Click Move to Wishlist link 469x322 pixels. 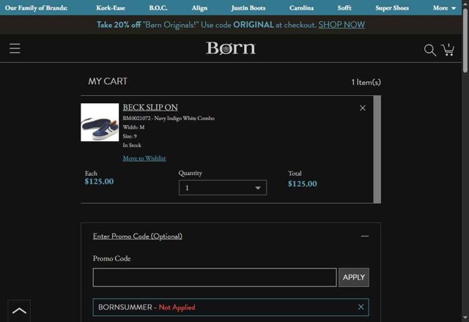tap(144, 158)
